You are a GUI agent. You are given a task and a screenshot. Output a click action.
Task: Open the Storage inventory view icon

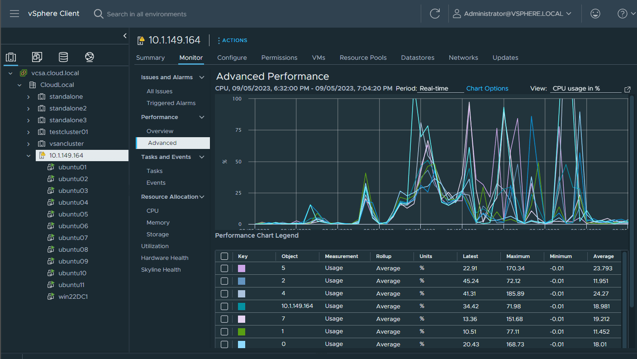coord(63,57)
